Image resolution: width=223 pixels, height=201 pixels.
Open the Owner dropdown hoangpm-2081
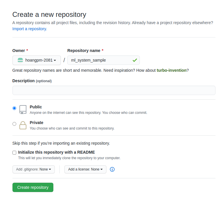37,60
